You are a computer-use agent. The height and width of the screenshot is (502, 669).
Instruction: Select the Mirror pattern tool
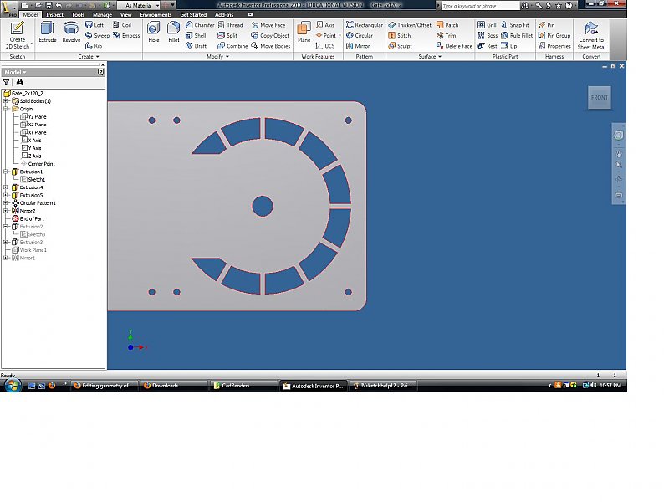point(358,46)
